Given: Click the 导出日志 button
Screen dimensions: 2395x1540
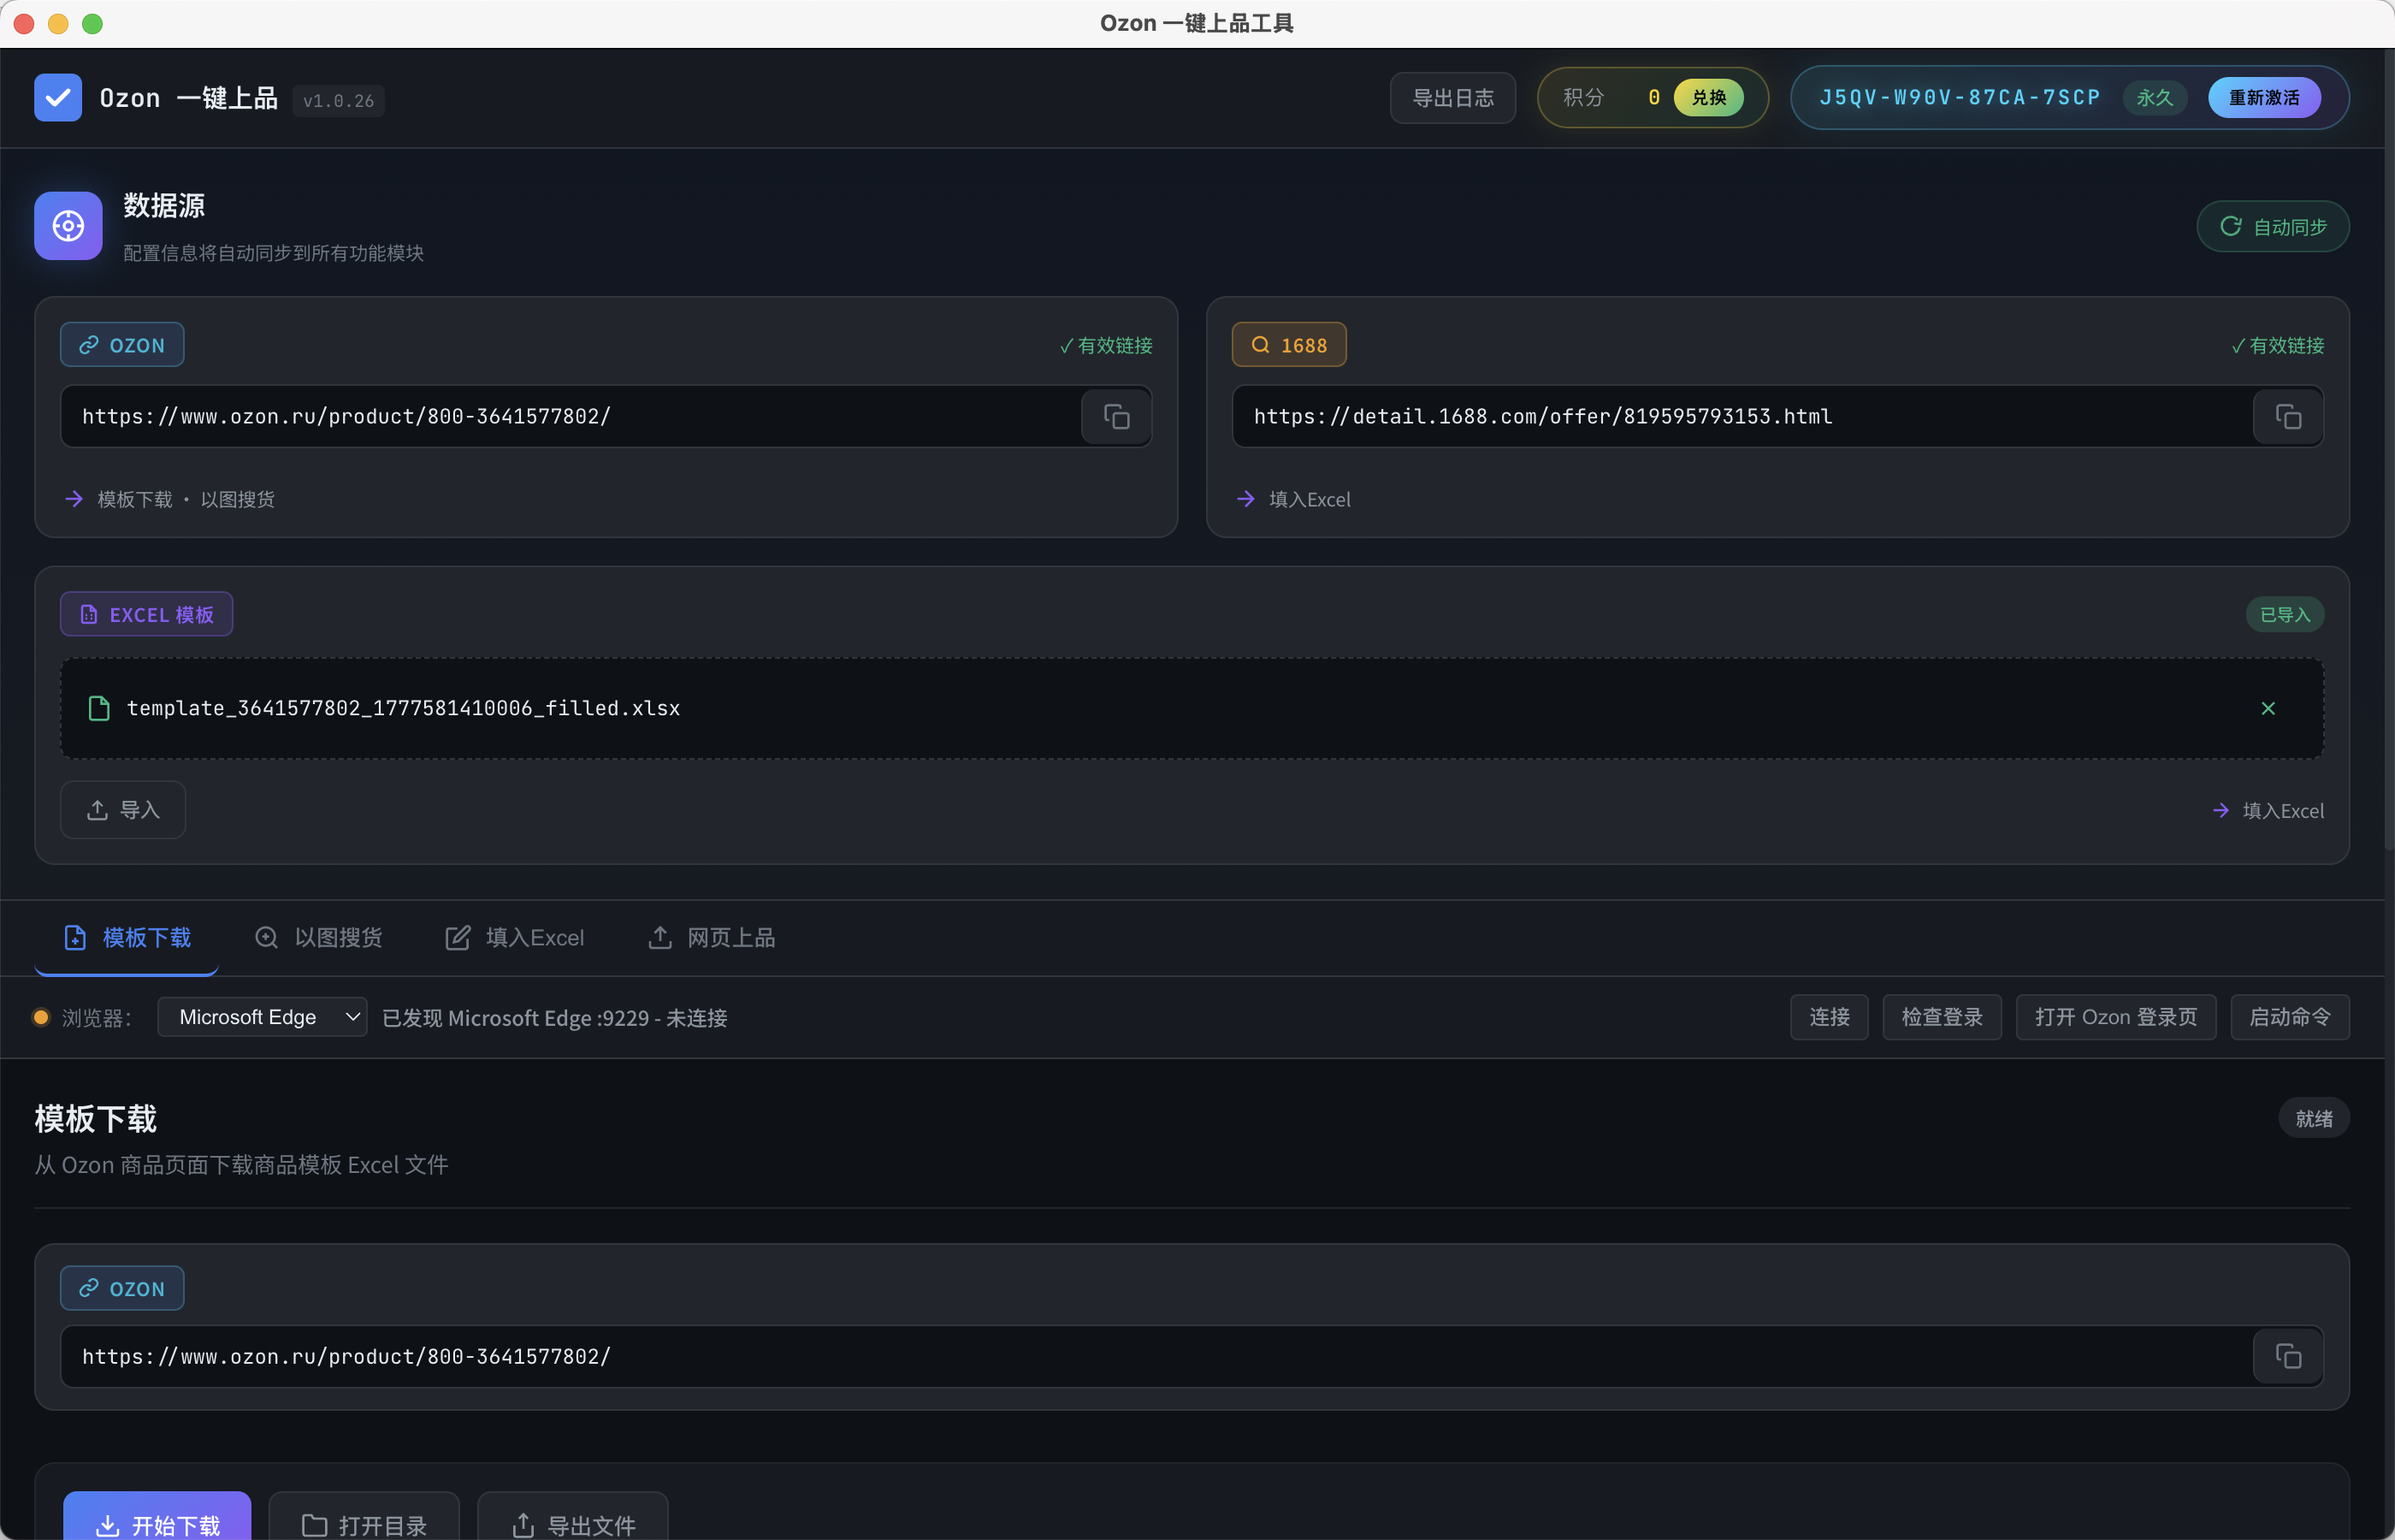Looking at the screenshot, I should pyautogui.click(x=1452, y=97).
